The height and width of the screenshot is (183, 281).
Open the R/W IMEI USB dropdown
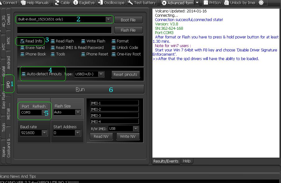(124, 129)
